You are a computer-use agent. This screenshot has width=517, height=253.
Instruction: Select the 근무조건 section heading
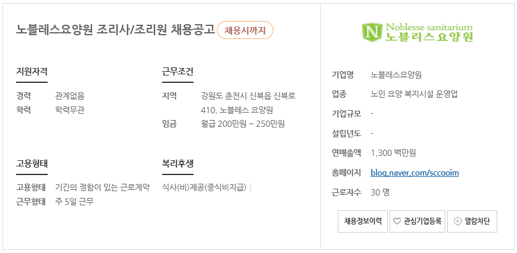pyautogui.click(x=177, y=71)
